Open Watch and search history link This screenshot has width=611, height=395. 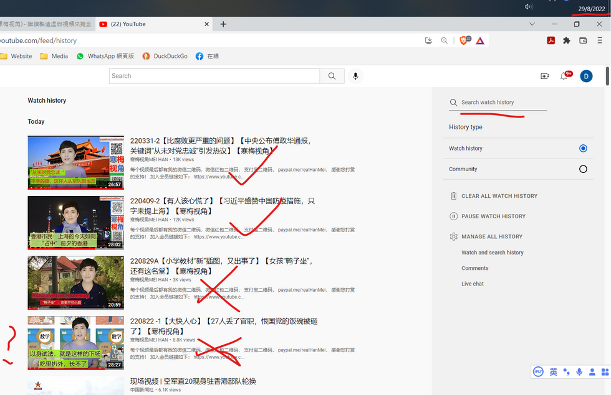tap(493, 253)
